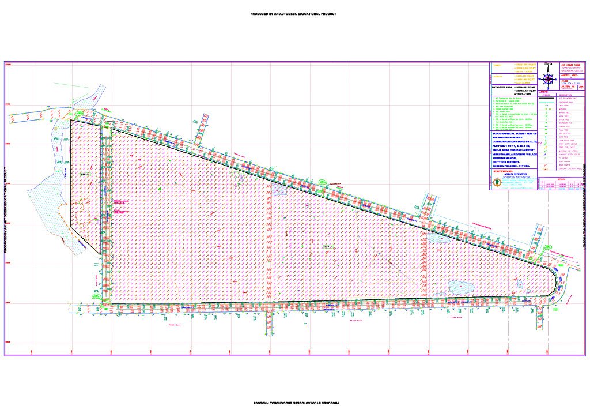This screenshot has width=590, height=417.
Task: Click the topographical survey map title text
Action: [513, 149]
